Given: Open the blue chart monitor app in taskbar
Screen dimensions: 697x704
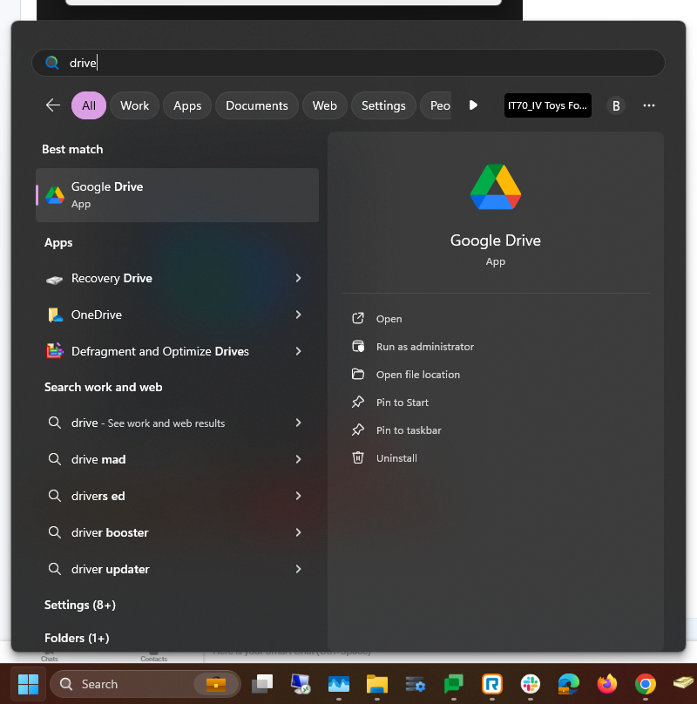Looking at the screenshot, I should tap(339, 684).
